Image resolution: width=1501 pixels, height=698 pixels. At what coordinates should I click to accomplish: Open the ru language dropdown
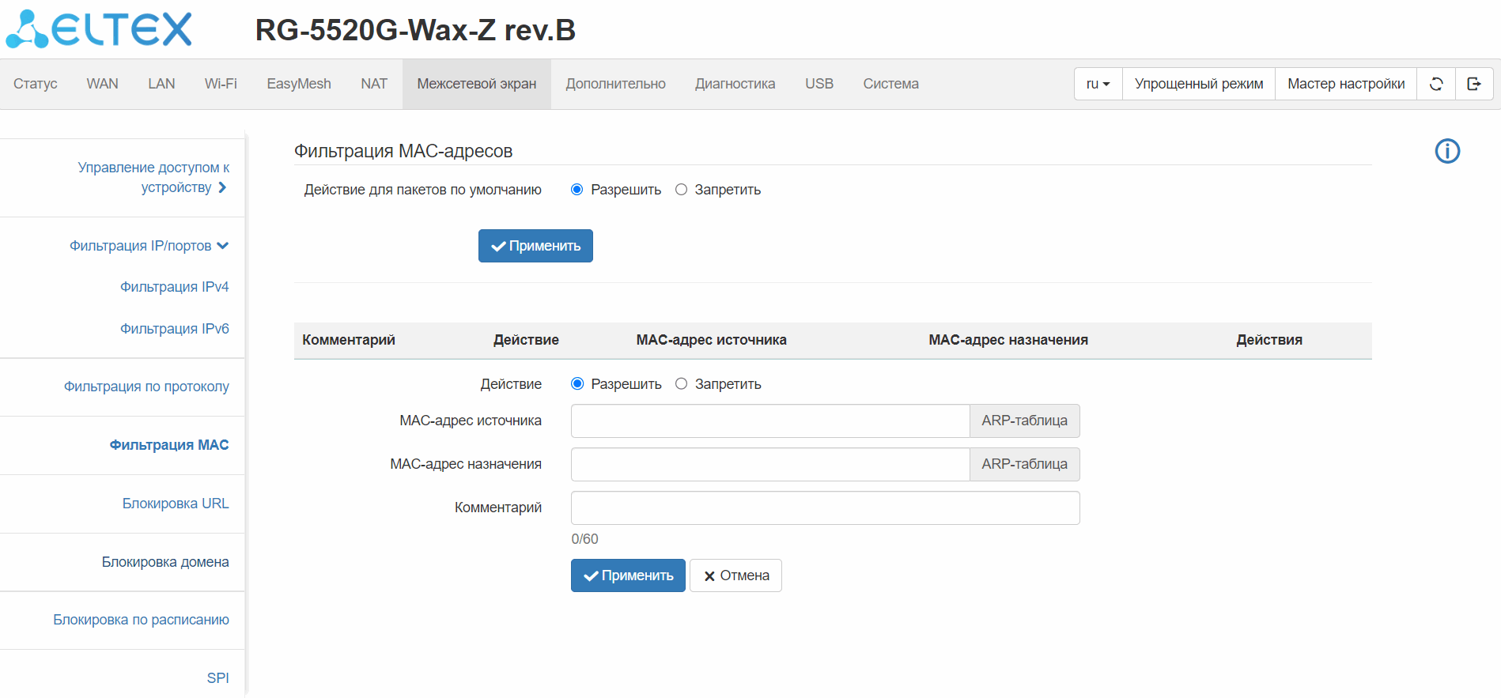click(1098, 84)
